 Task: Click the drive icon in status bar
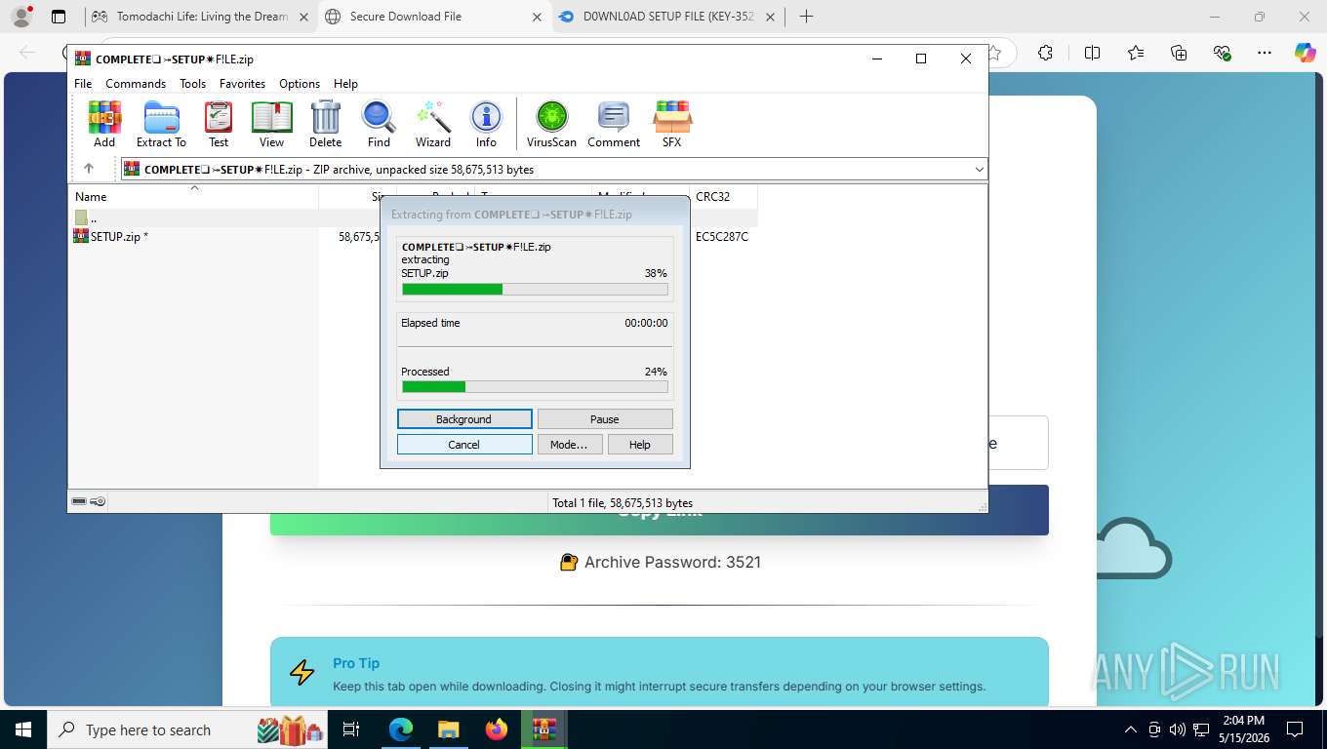(79, 501)
